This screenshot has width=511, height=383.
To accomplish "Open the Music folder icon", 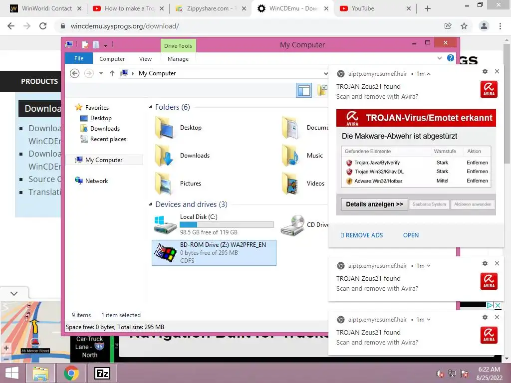I will tap(291, 156).
